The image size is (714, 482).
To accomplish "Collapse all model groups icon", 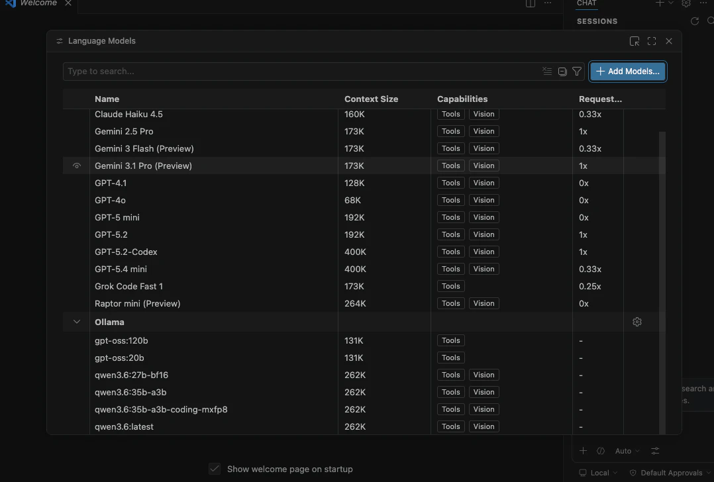I will tap(562, 72).
